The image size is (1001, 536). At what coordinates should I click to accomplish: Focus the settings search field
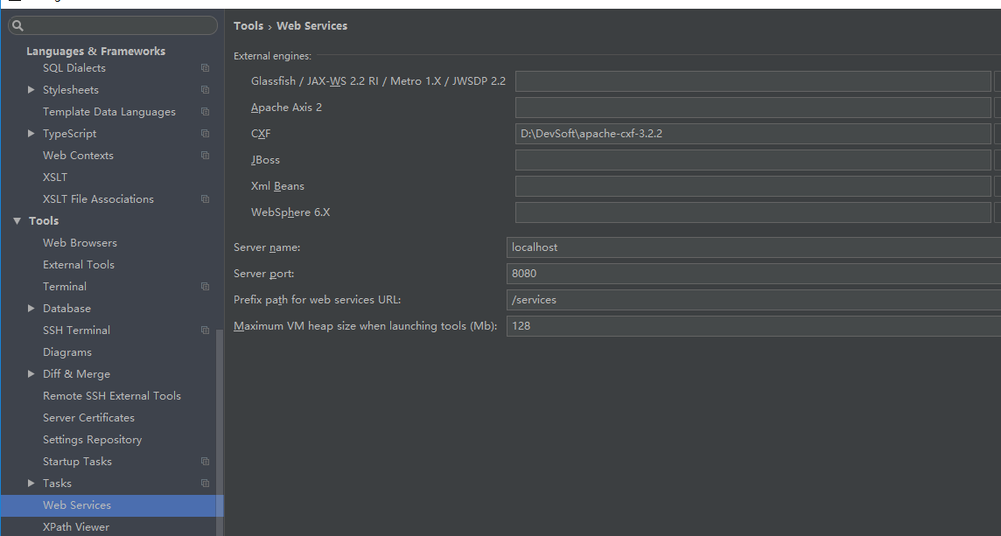[x=112, y=25]
